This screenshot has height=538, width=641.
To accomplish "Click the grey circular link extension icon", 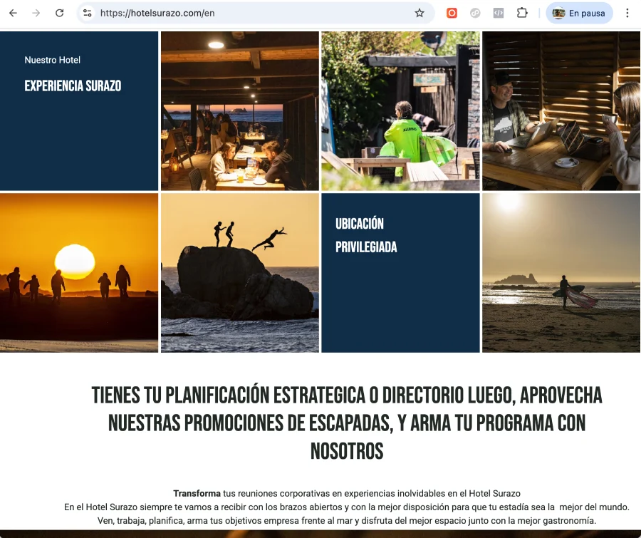I will click(x=475, y=13).
